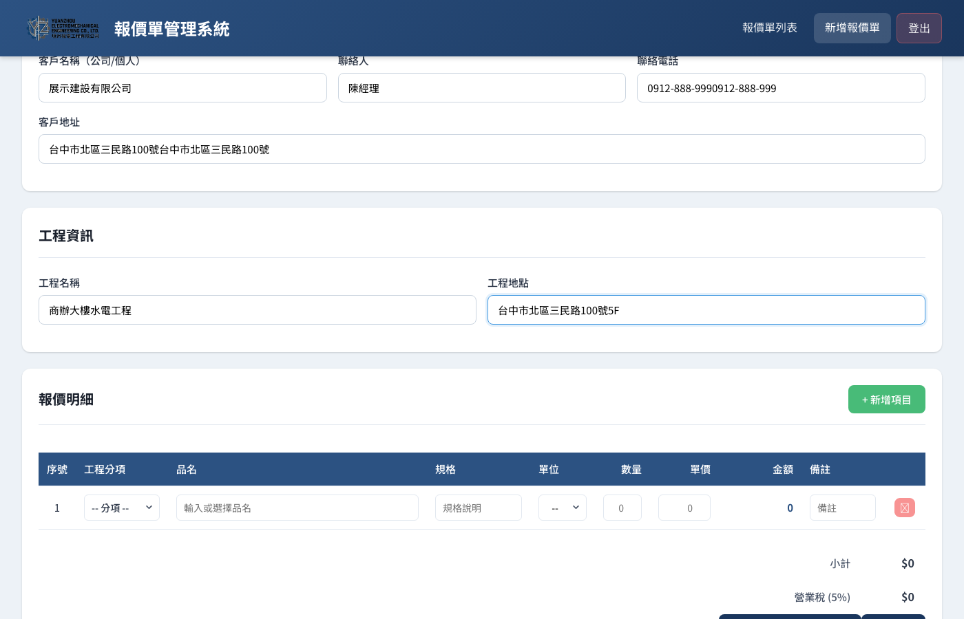Edit the 客戶地址 field
The width and height of the screenshot is (964, 619).
[481, 149]
